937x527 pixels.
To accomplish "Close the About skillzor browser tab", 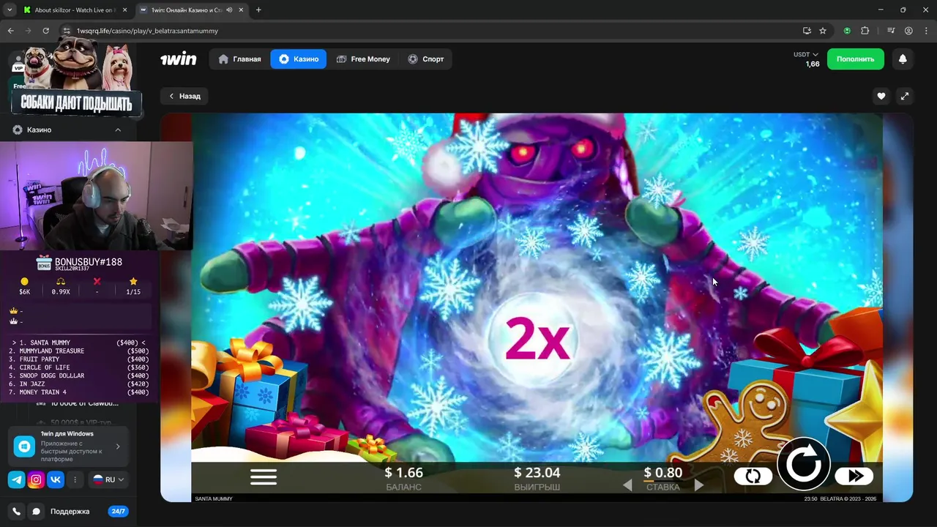I will [124, 10].
